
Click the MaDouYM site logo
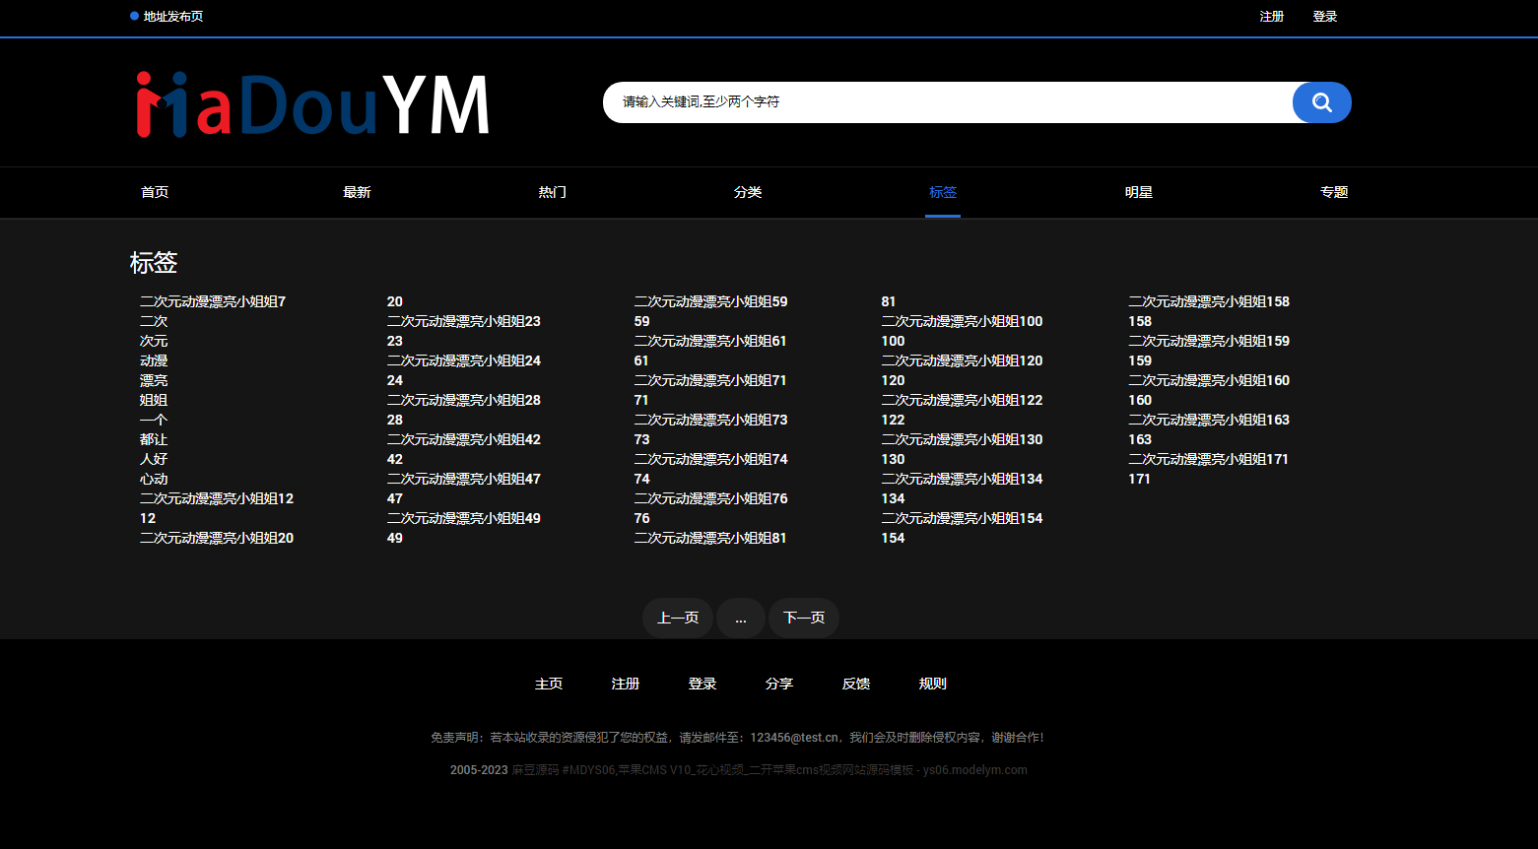311,103
